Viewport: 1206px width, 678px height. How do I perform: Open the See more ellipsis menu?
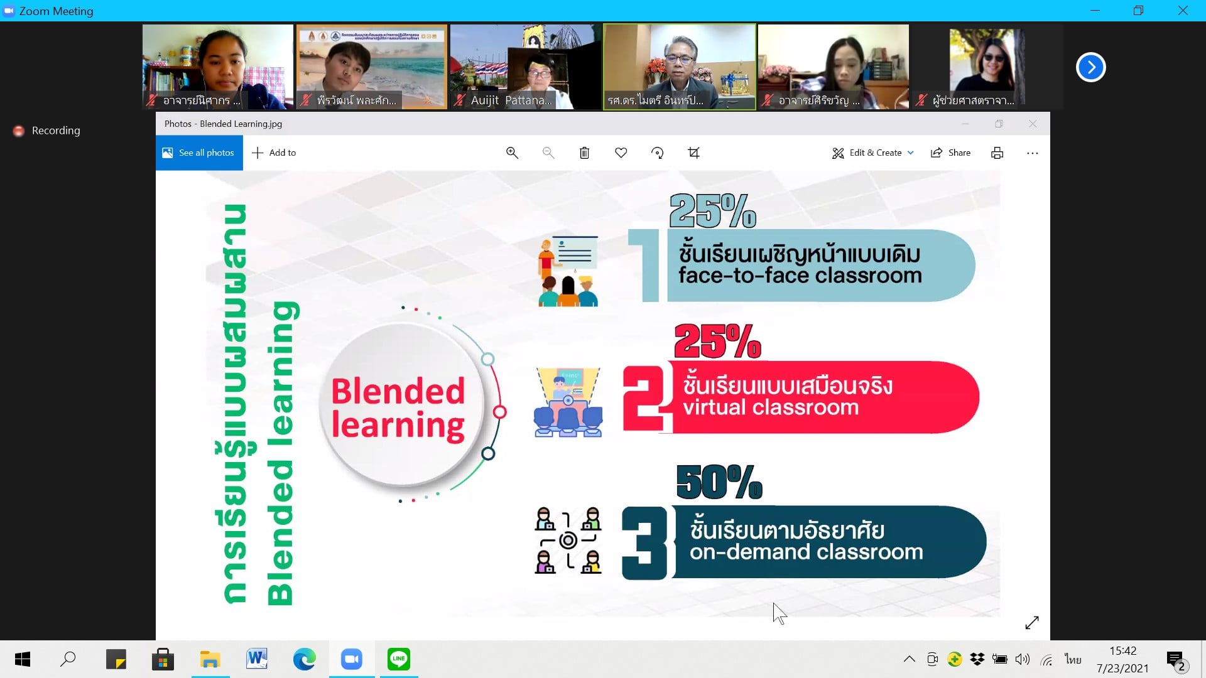pyautogui.click(x=1032, y=153)
